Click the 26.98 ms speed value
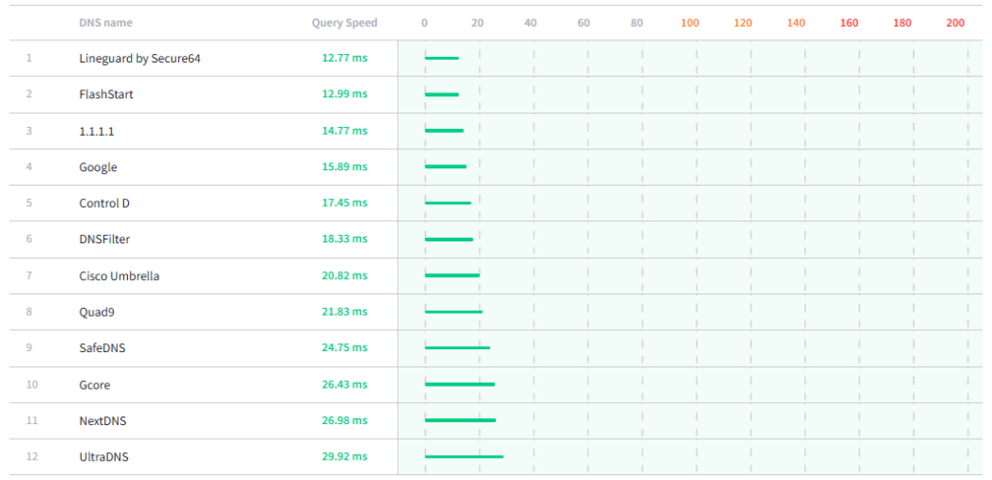The height and width of the screenshot is (480, 992). [x=344, y=420]
